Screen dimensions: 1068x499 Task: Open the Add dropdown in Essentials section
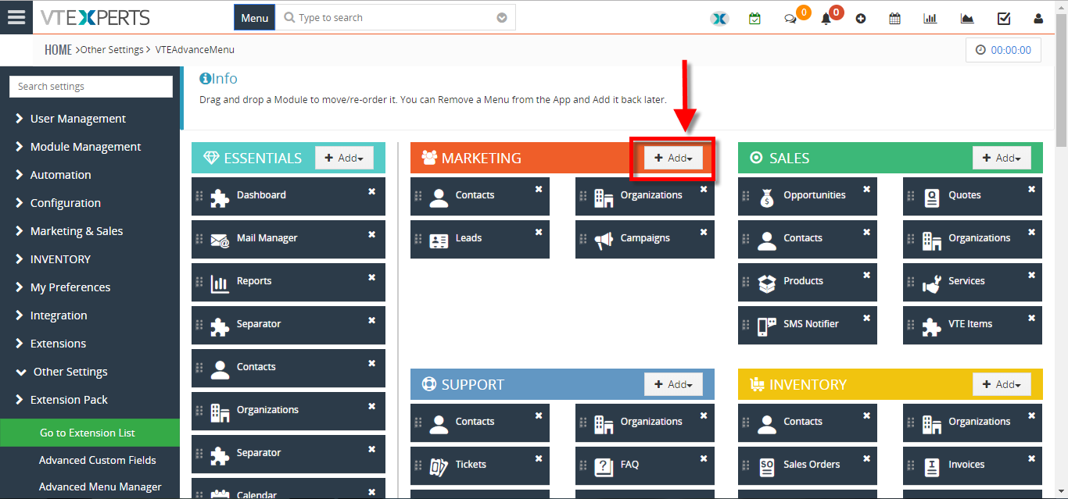(x=344, y=158)
